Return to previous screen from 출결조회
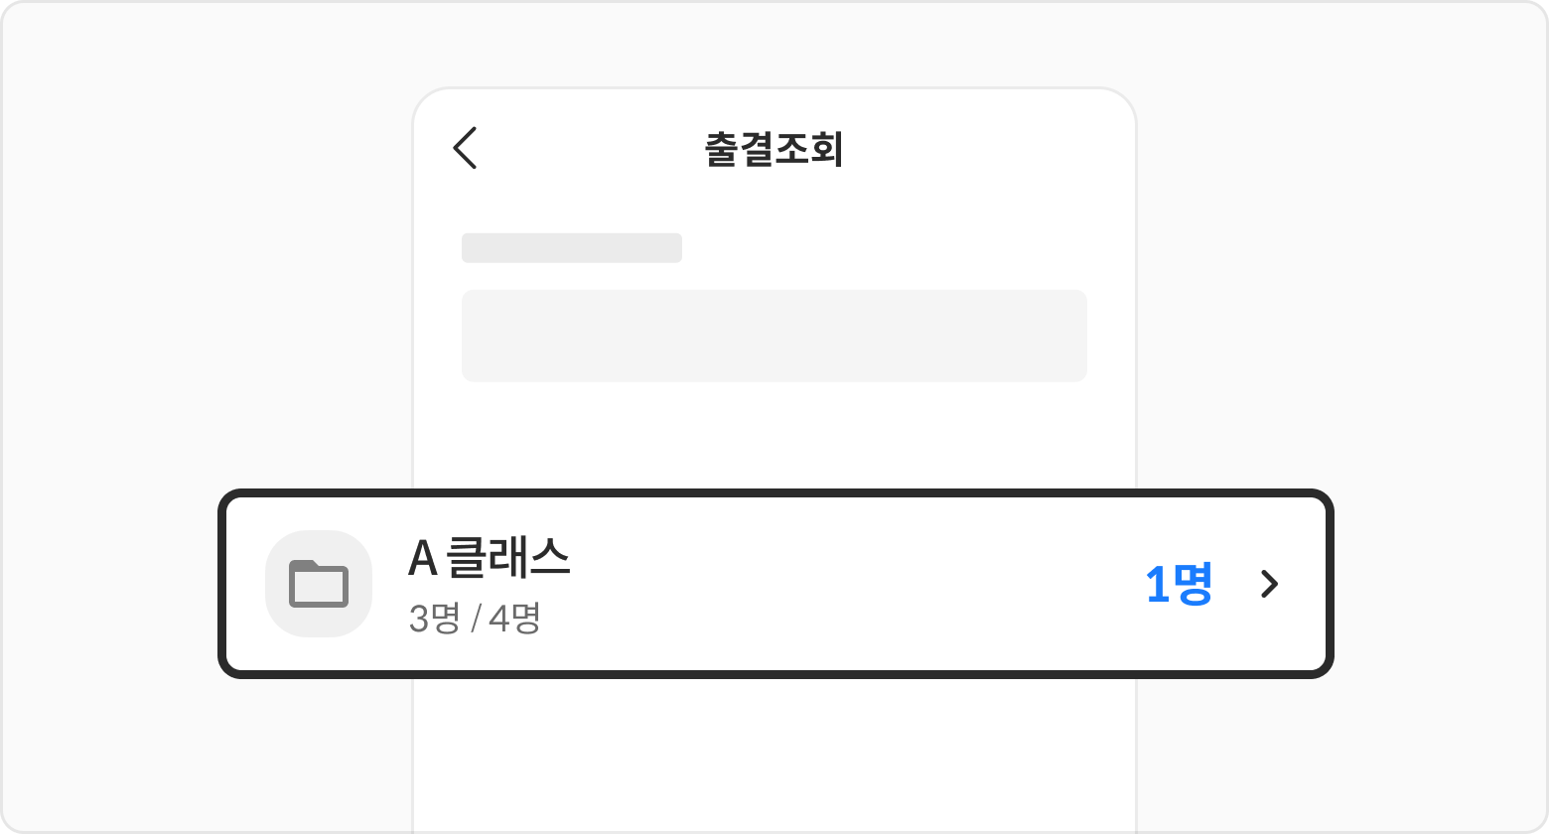Image resolution: width=1549 pixels, height=834 pixels. tap(466, 149)
